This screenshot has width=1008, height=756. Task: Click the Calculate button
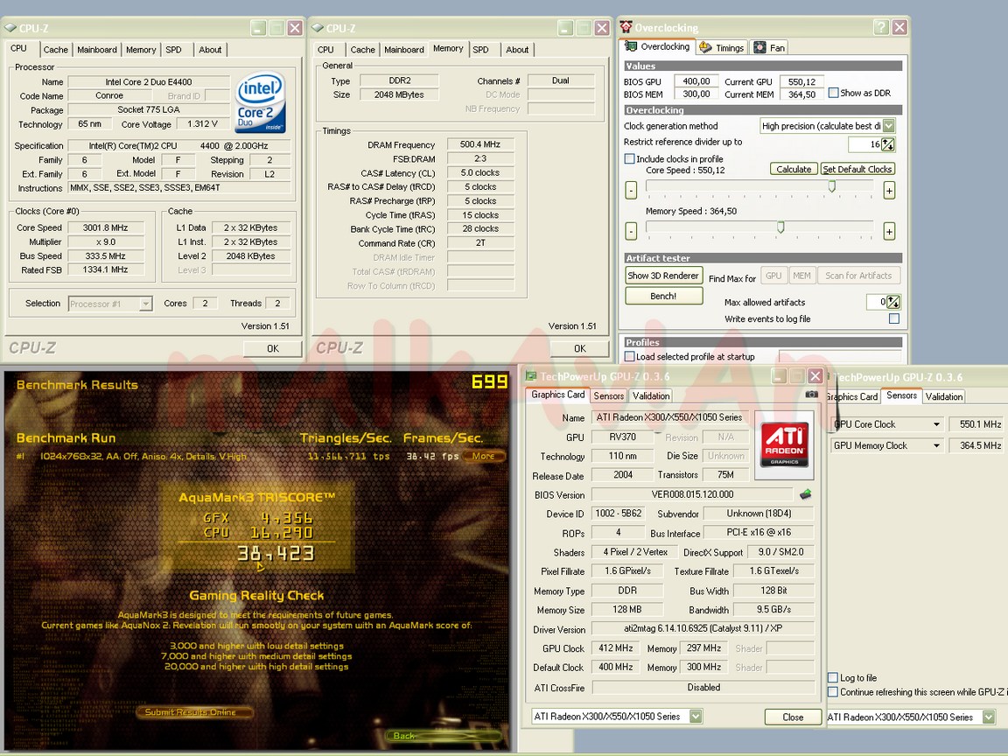tap(794, 169)
